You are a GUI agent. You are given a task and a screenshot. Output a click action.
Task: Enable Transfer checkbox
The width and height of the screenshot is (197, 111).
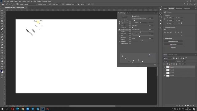(x=120, y=32)
